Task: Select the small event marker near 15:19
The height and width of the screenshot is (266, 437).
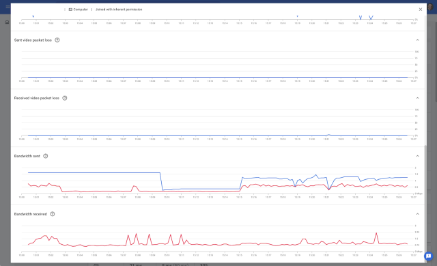Action: click(x=298, y=16)
